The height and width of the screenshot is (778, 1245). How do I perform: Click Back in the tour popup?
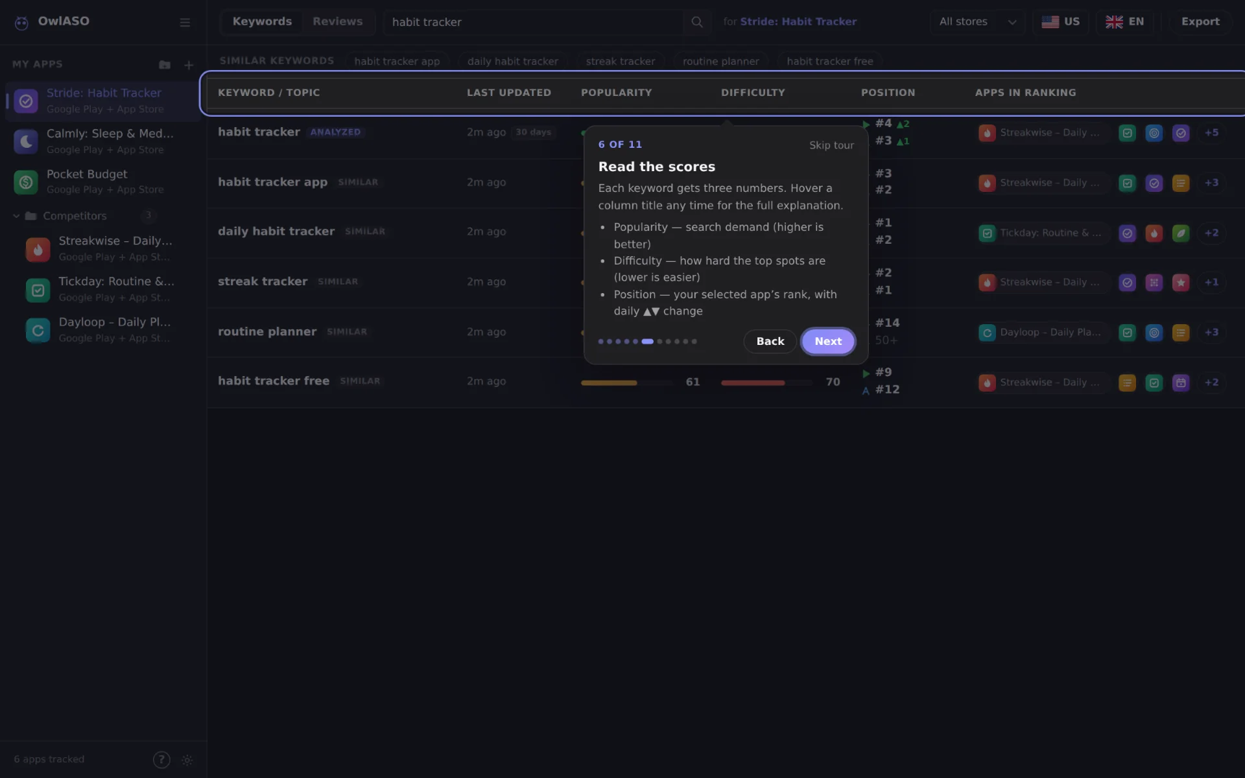[770, 342]
